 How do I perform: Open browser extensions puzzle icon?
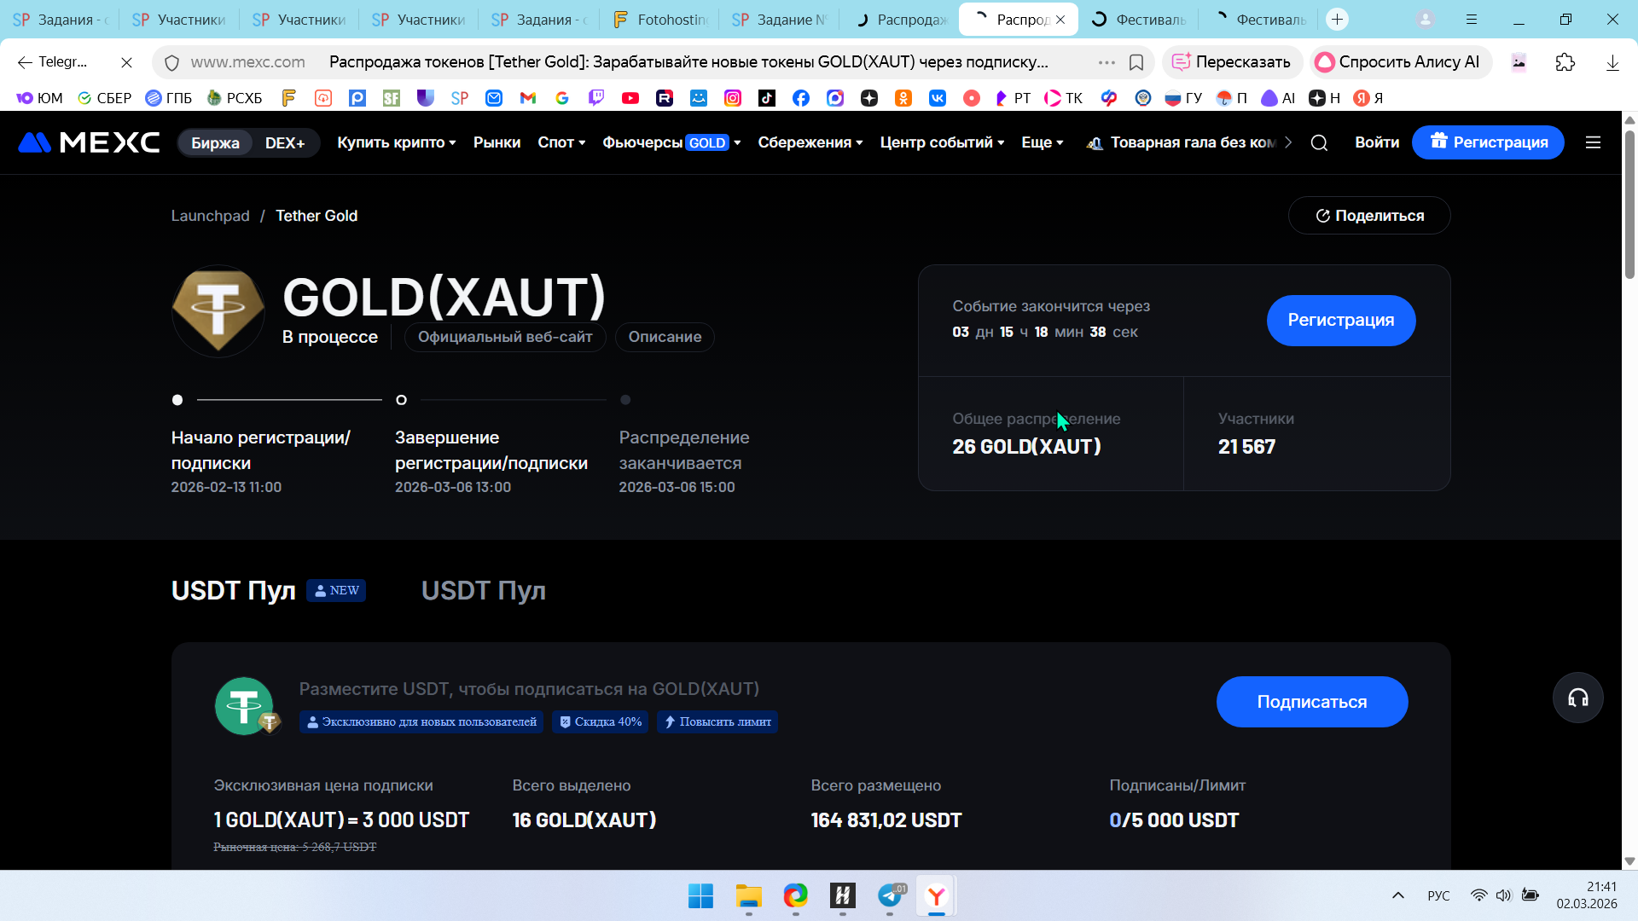1565,62
